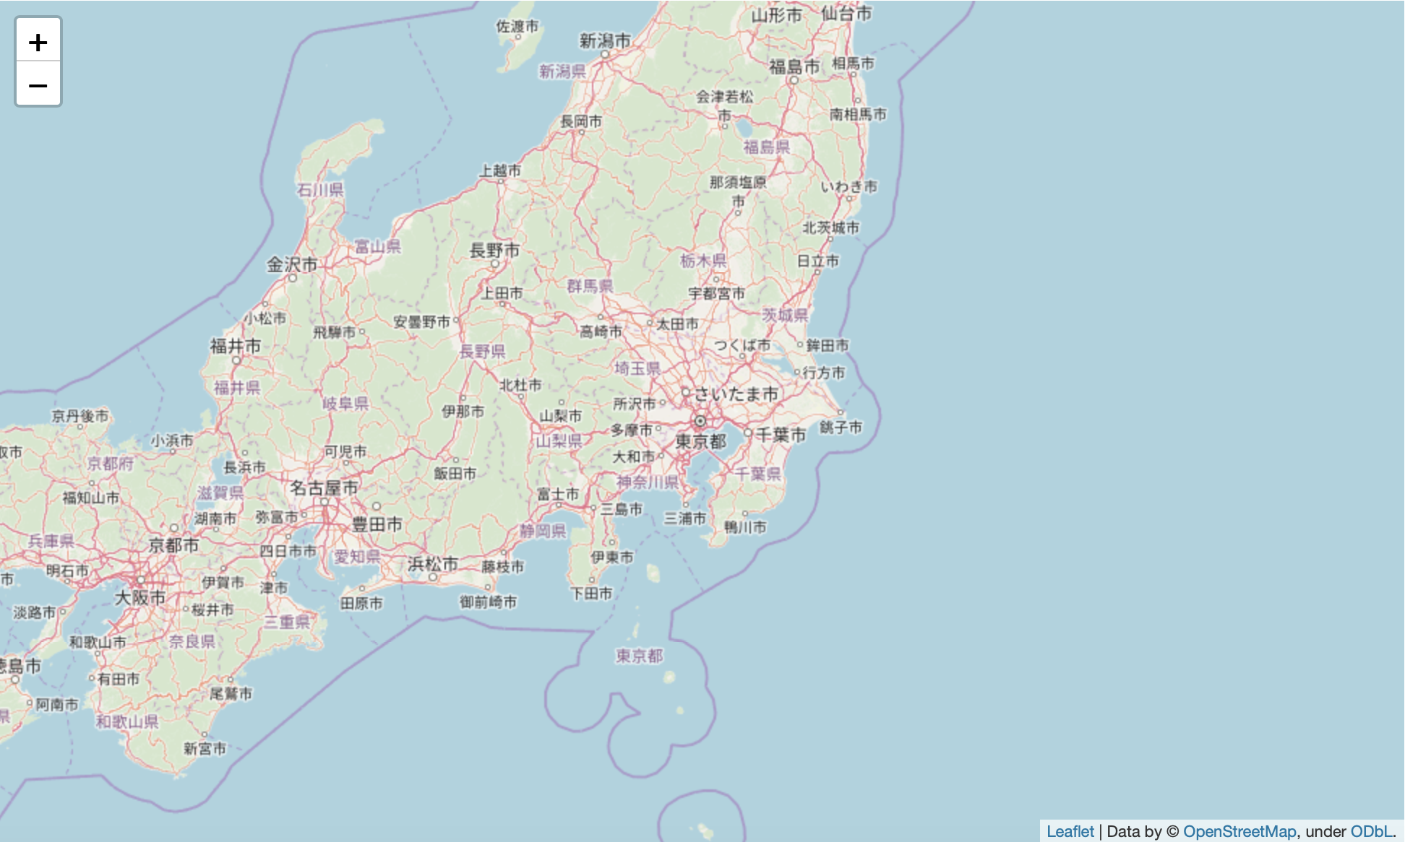This screenshot has height=842, width=1405.
Task: Click the 豊田市 city label
Action: (377, 524)
